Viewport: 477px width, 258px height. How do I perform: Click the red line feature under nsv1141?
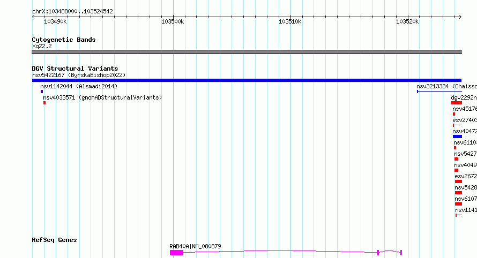(x=459, y=215)
